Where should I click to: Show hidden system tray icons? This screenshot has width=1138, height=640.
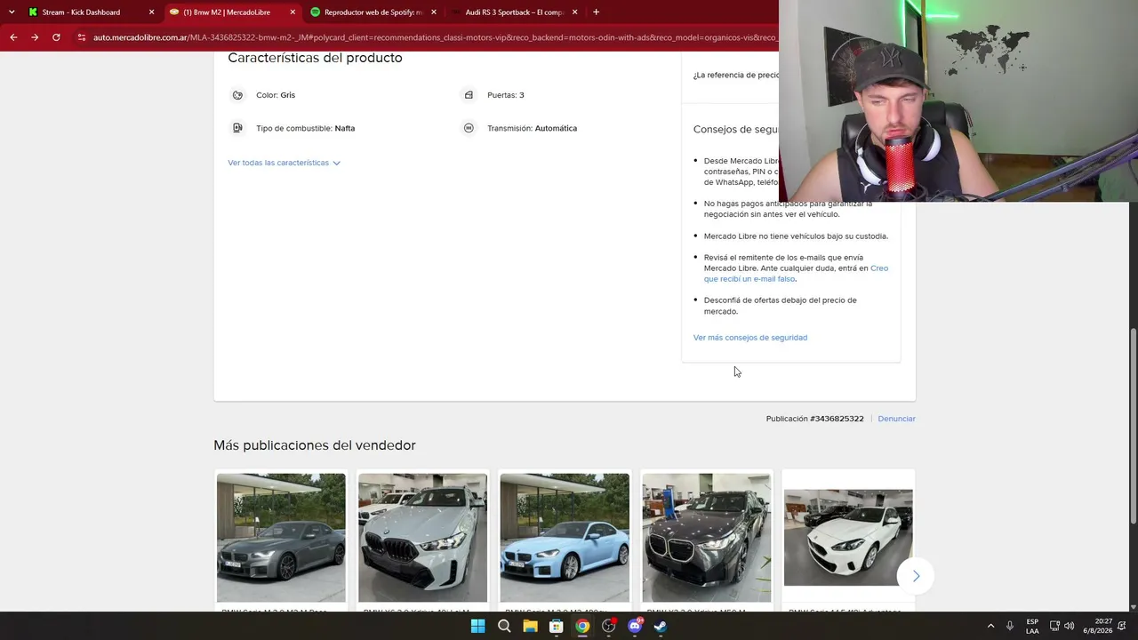point(990,626)
